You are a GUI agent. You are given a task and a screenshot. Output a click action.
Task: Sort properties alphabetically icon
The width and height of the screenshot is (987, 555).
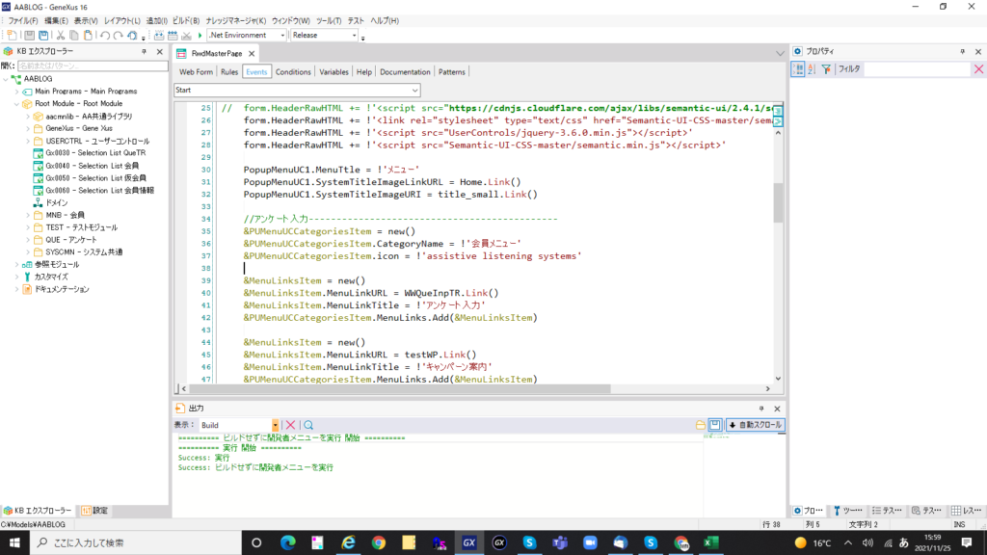point(812,69)
